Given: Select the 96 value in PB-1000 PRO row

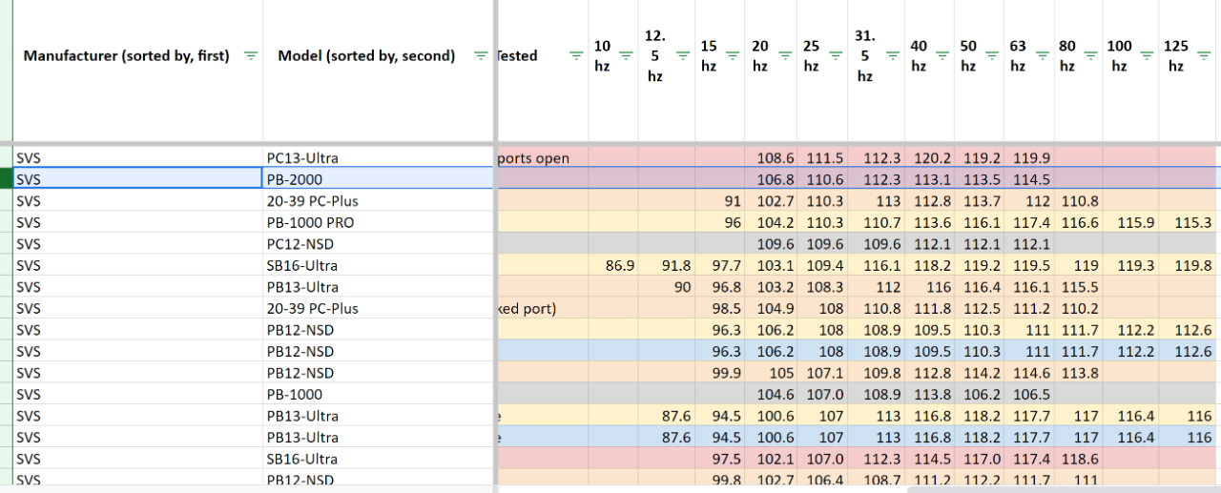Looking at the screenshot, I should 720,222.
